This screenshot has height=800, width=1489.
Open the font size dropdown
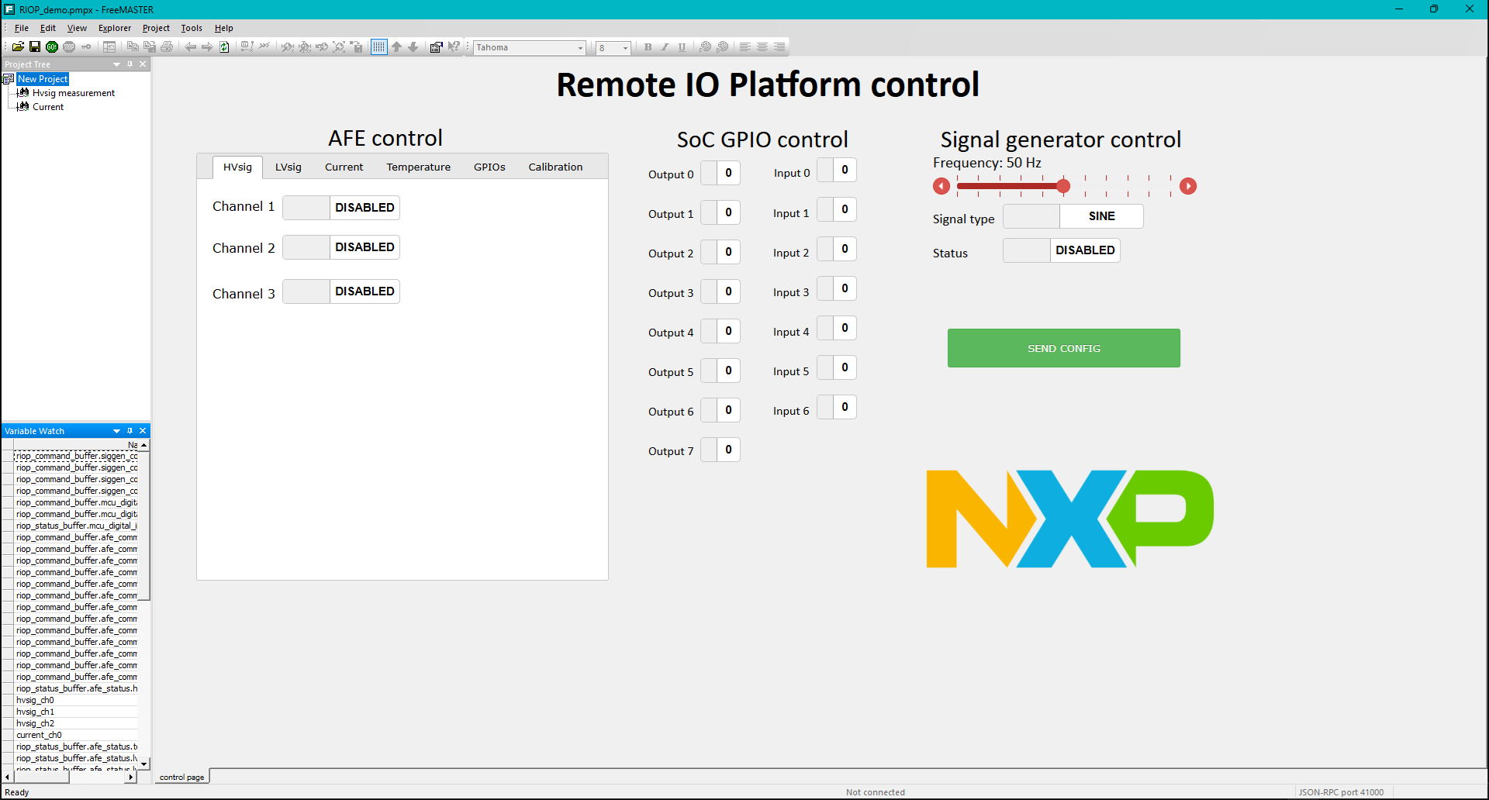[624, 47]
